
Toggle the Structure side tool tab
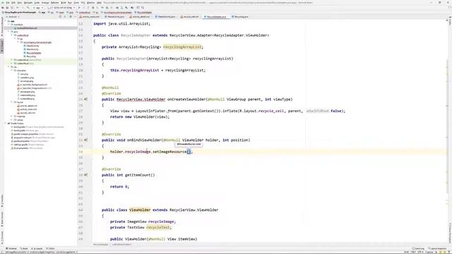point(2,200)
